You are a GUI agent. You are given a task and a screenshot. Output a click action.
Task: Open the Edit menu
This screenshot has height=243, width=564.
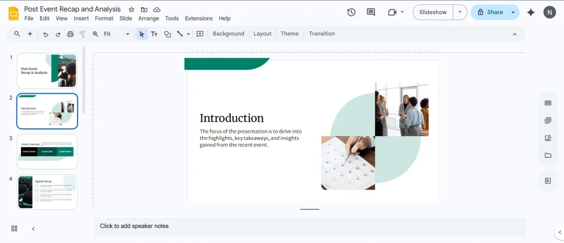pos(45,18)
